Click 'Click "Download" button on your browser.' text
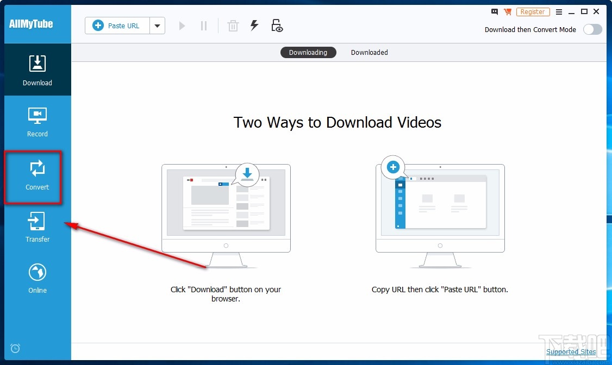Screen dimensions: 612x365 (x=226, y=294)
